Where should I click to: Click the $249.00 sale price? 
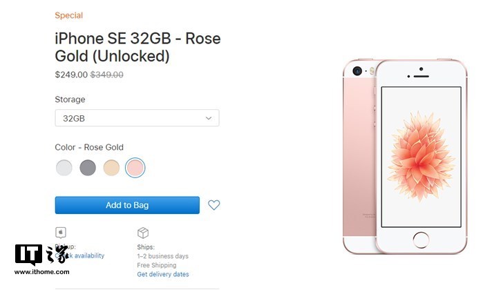(x=71, y=75)
